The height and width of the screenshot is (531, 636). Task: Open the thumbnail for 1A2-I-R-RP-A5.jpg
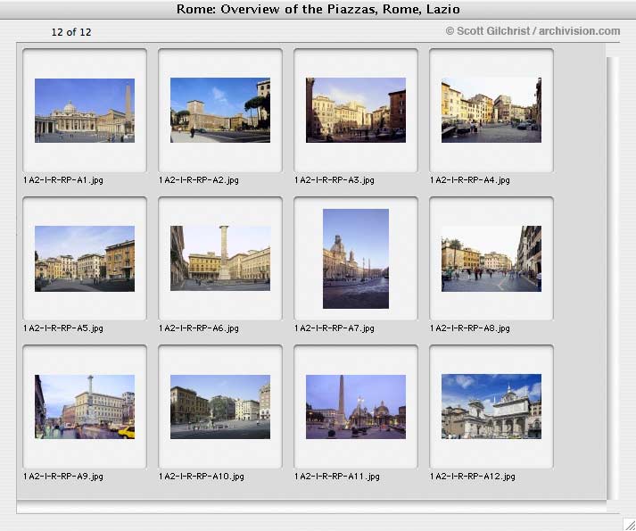coord(85,259)
